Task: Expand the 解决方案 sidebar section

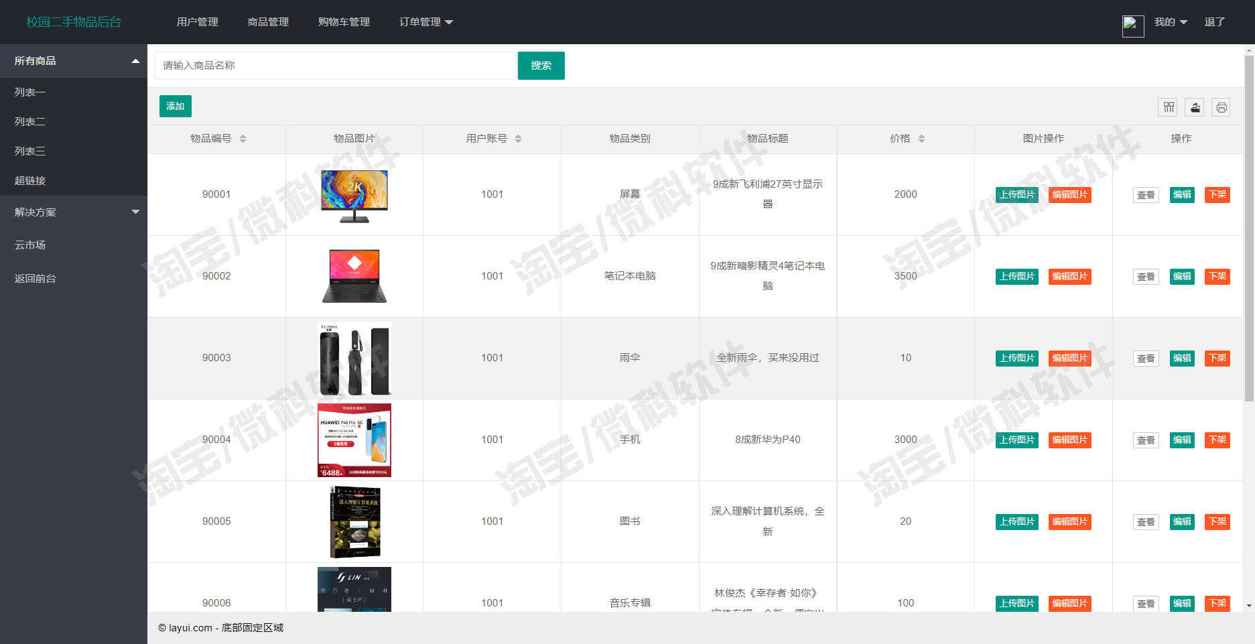Action: 74,212
